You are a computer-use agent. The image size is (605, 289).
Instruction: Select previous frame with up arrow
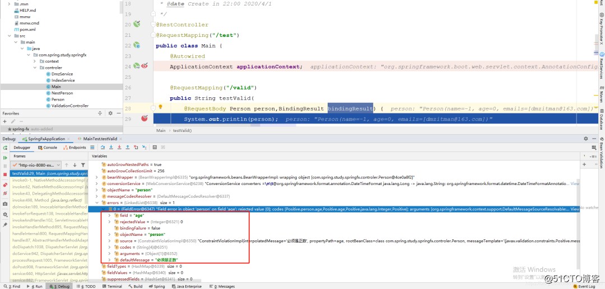tap(66, 165)
